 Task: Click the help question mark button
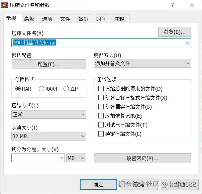tap(172, 5)
